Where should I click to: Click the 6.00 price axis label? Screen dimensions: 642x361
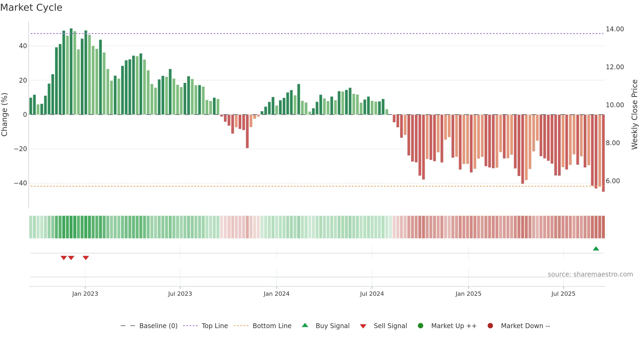tap(613, 181)
